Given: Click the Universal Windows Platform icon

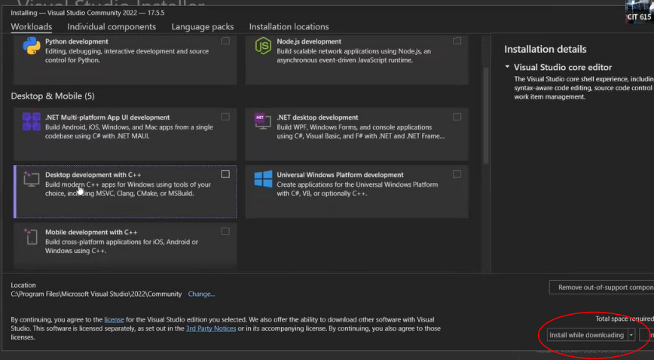Looking at the screenshot, I should 263,179.
